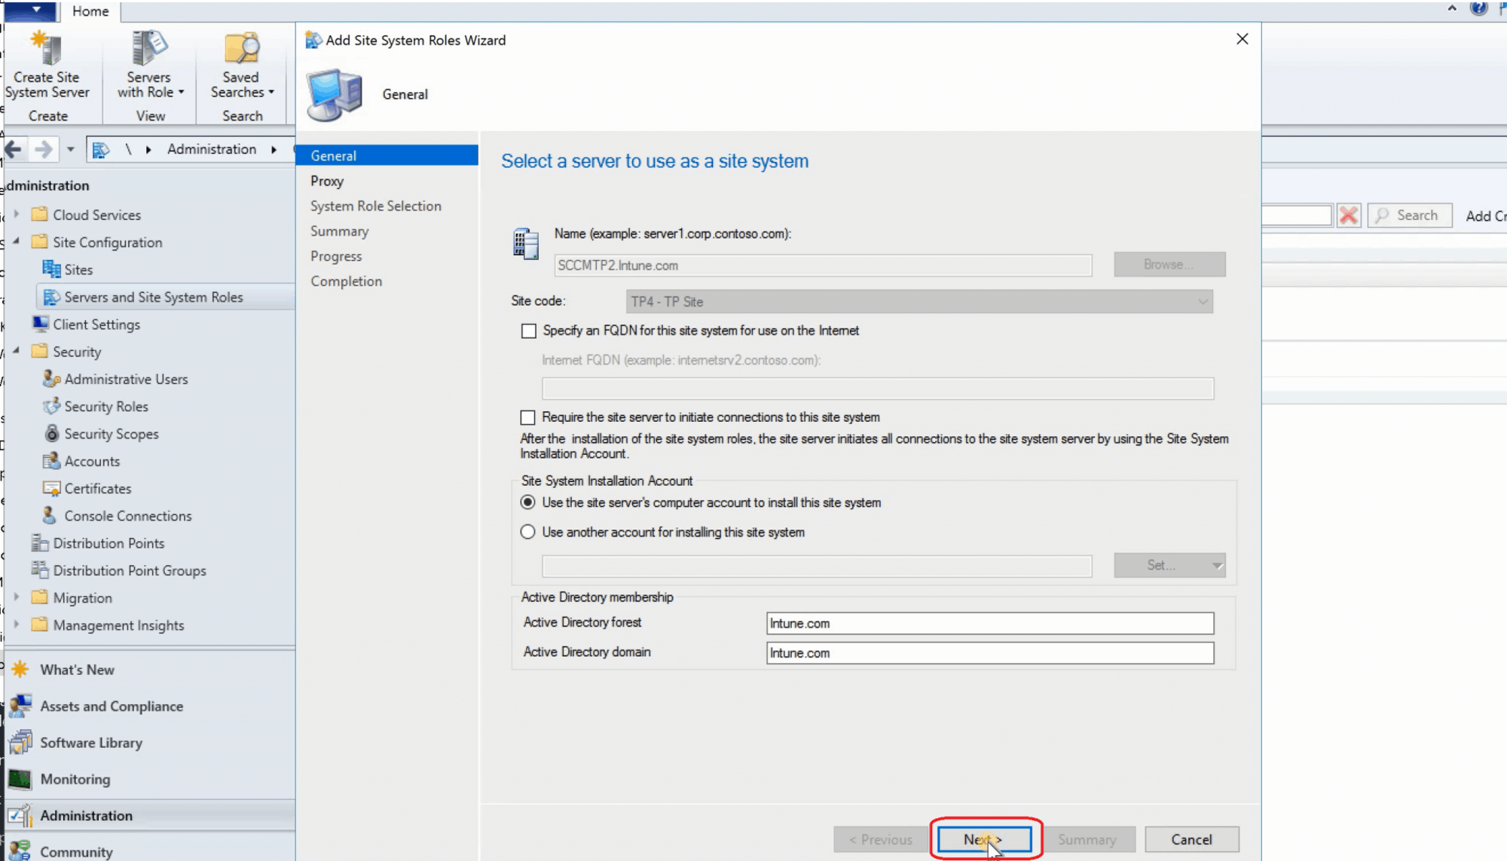Image resolution: width=1507 pixels, height=861 pixels.
Task: Open the Accounts node
Action: click(91, 461)
